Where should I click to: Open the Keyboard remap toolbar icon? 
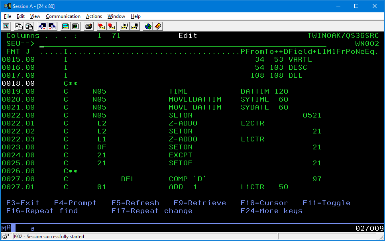pos(88,26)
